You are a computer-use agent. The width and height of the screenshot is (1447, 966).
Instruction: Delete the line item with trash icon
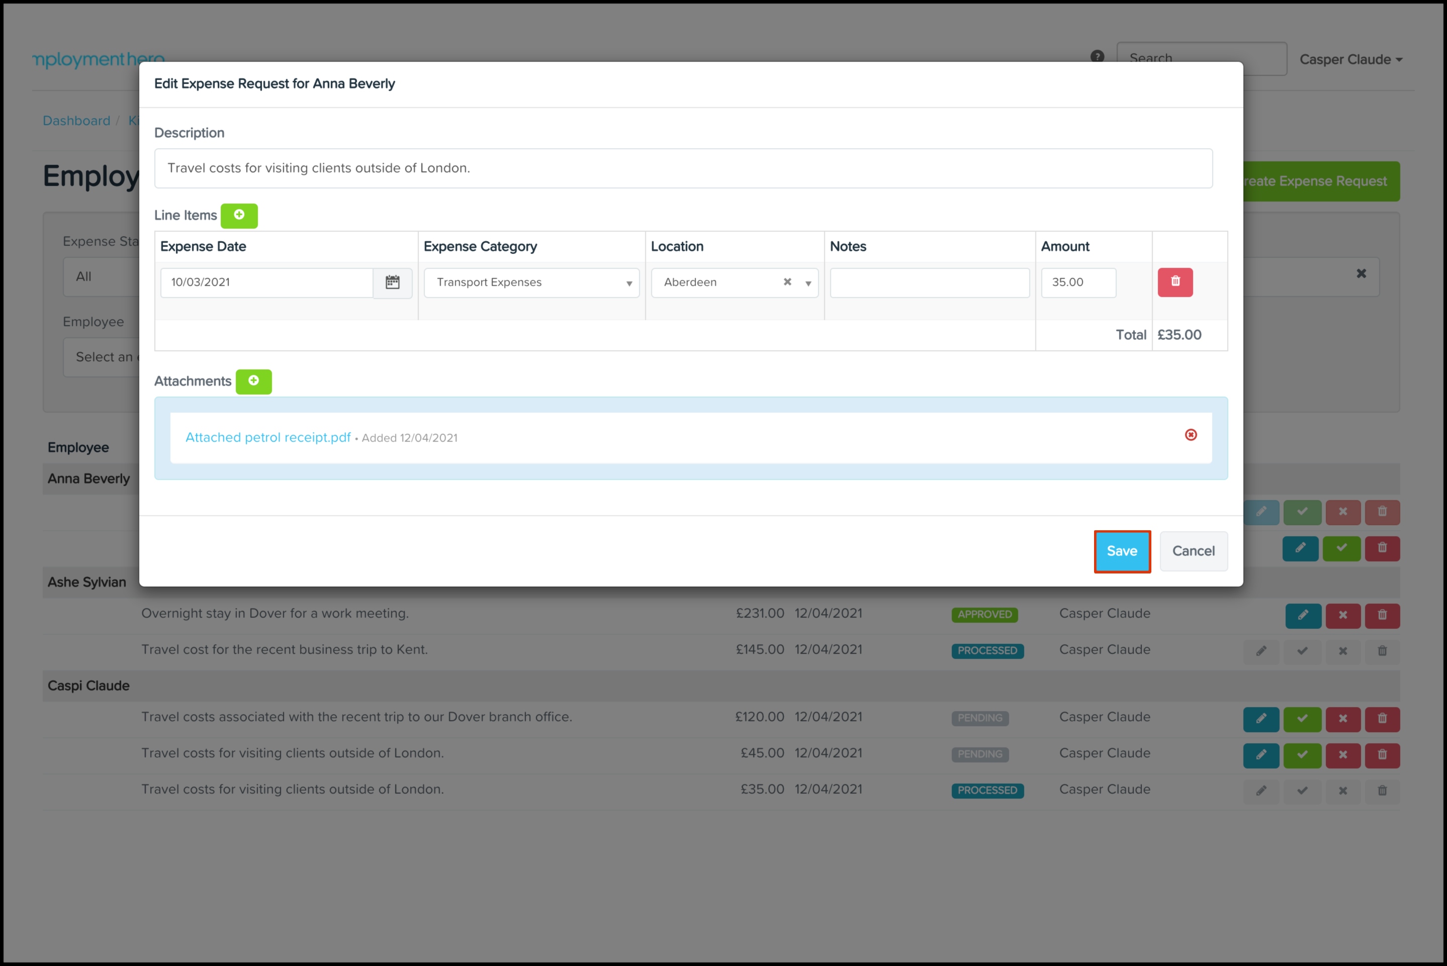click(1174, 282)
